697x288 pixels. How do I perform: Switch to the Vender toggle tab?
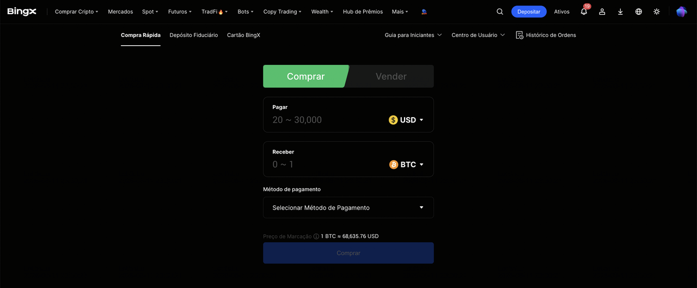391,76
